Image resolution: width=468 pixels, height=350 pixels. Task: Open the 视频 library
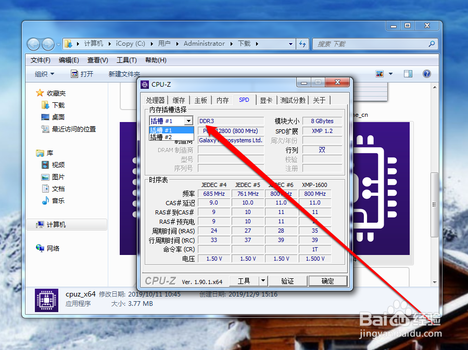click(x=53, y=165)
